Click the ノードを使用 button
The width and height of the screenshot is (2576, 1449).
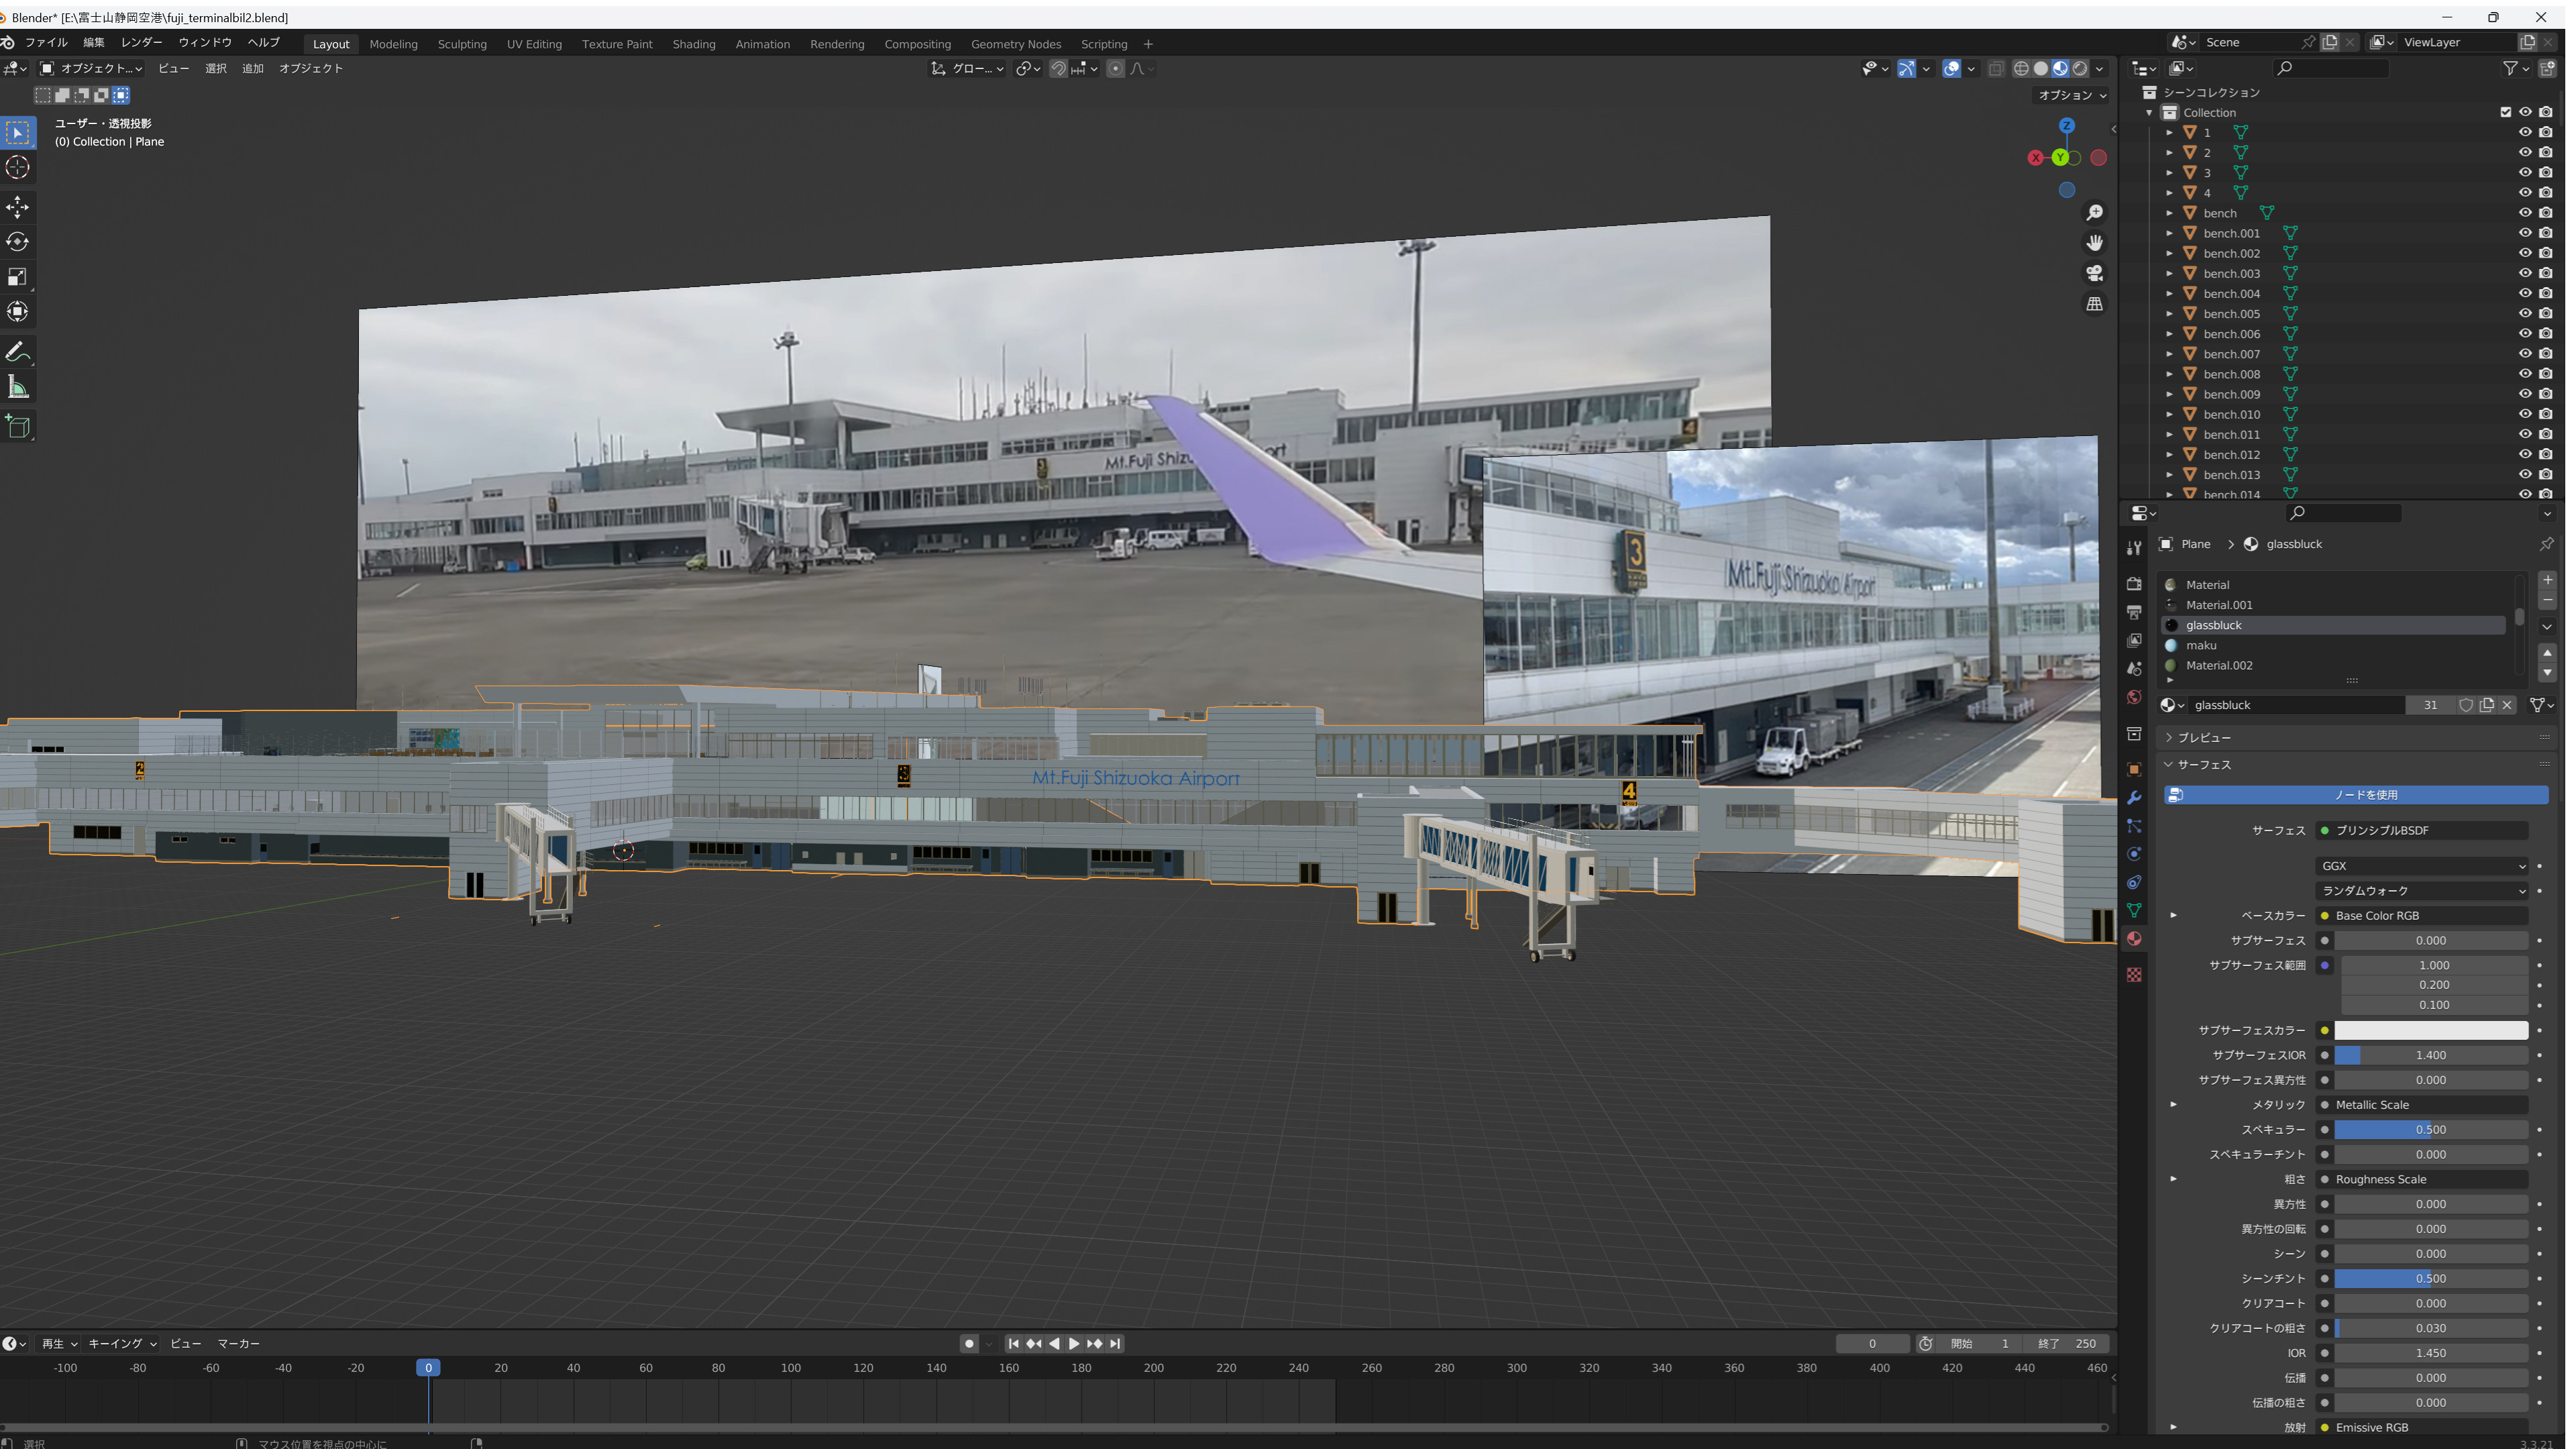tap(2356, 795)
